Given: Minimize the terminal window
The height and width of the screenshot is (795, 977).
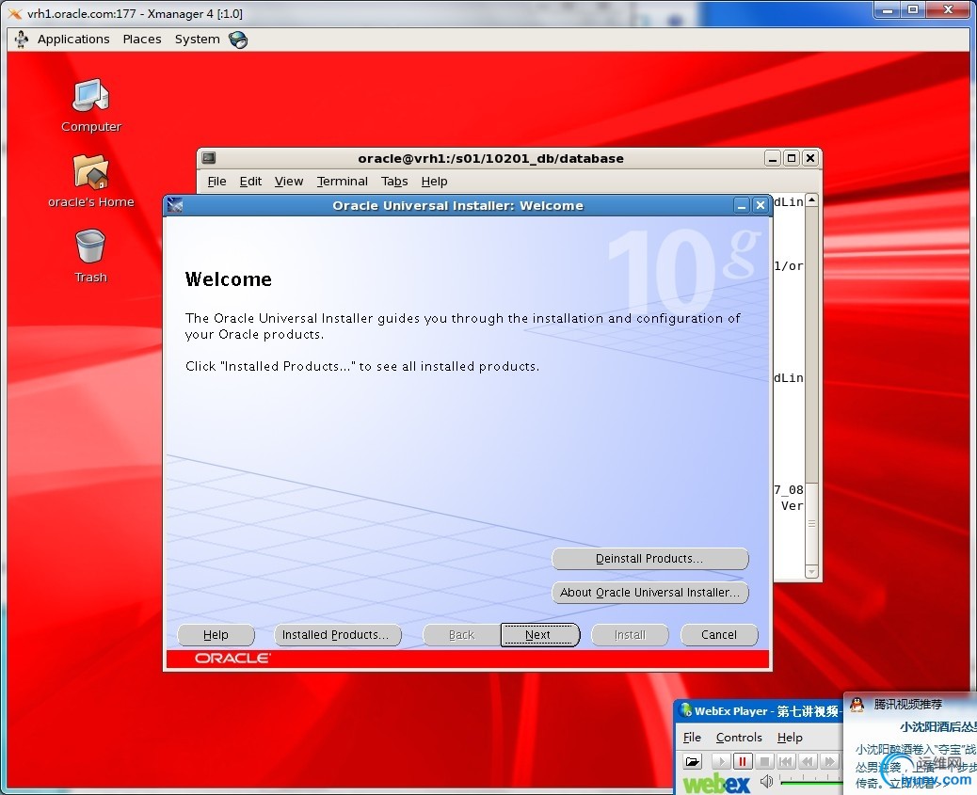Looking at the screenshot, I should 773,158.
